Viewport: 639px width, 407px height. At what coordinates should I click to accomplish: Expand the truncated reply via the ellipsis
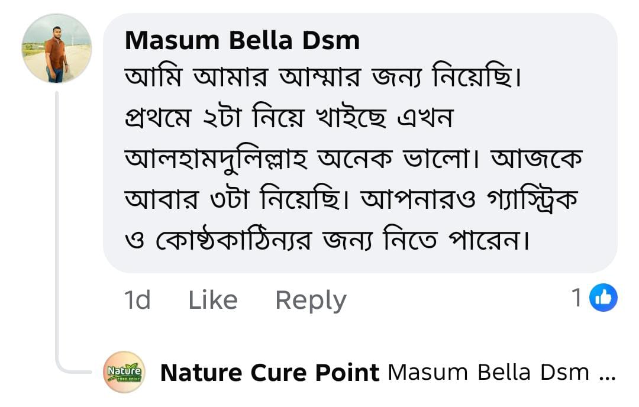608,373
